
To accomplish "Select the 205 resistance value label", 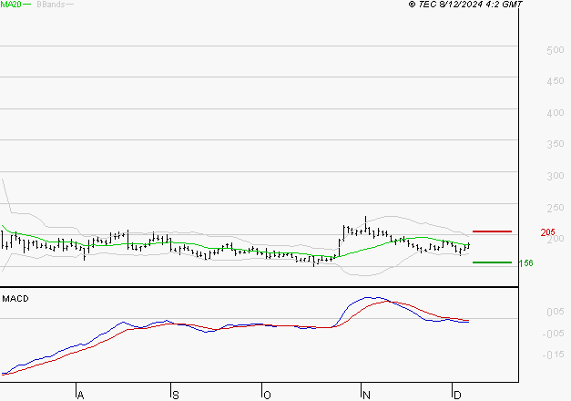I will coord(547,232).
